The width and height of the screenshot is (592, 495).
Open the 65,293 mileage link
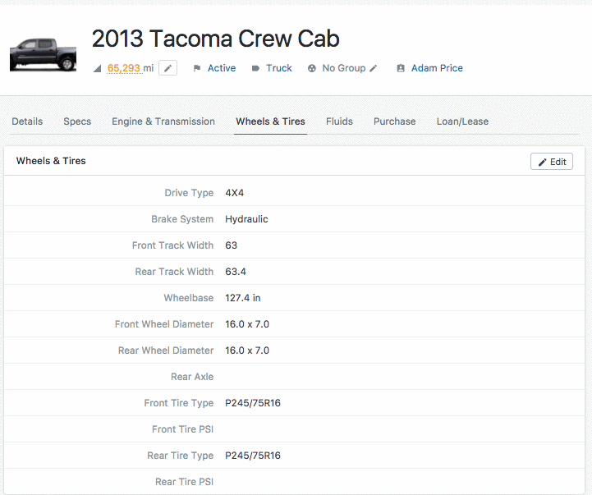pyautogui.click(x=123, y=68)
